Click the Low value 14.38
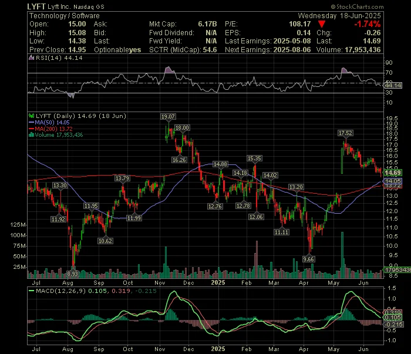 coord(77,41)
